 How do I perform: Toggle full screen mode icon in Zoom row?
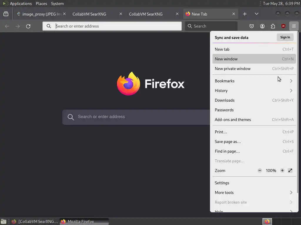pyautogui.click(x=290, y=171)
